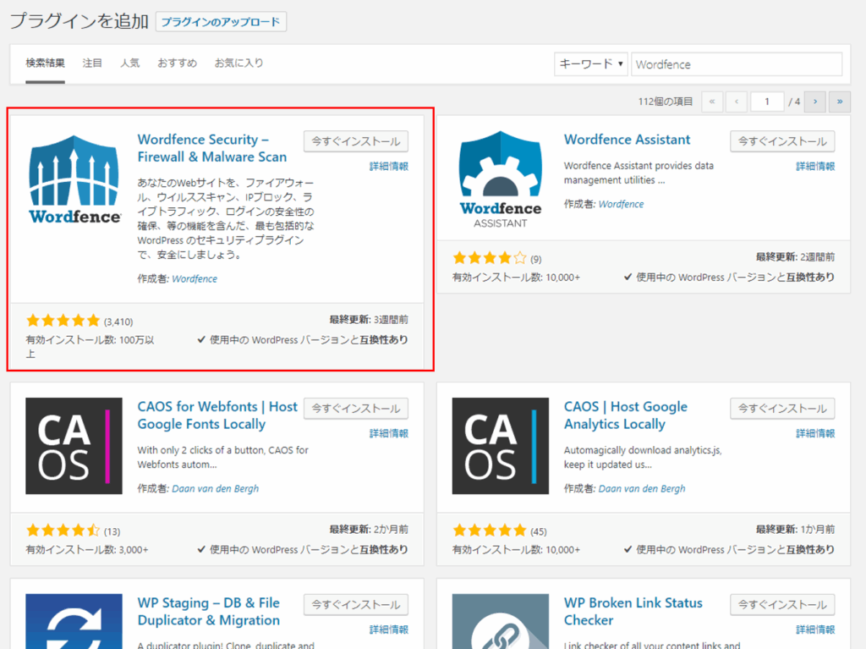This screenshot has width=866, height=649.
Task: Switch to the おすすめ tab
Action: tap(178, 63)
